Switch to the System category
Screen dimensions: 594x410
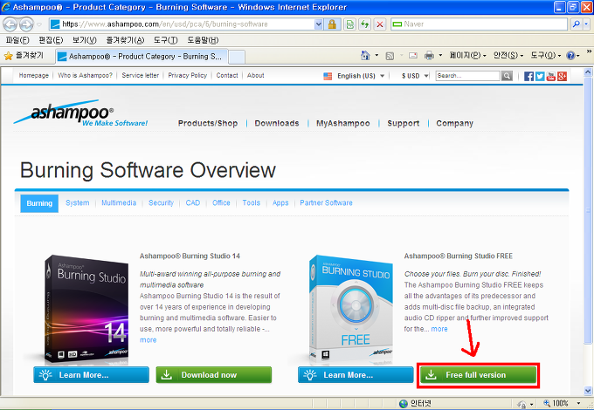pyautogui.click(x=77, y=202)
